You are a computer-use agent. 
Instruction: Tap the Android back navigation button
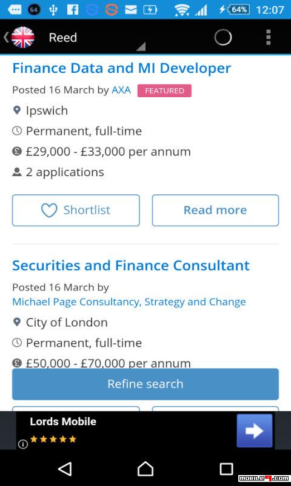(65, 468)
